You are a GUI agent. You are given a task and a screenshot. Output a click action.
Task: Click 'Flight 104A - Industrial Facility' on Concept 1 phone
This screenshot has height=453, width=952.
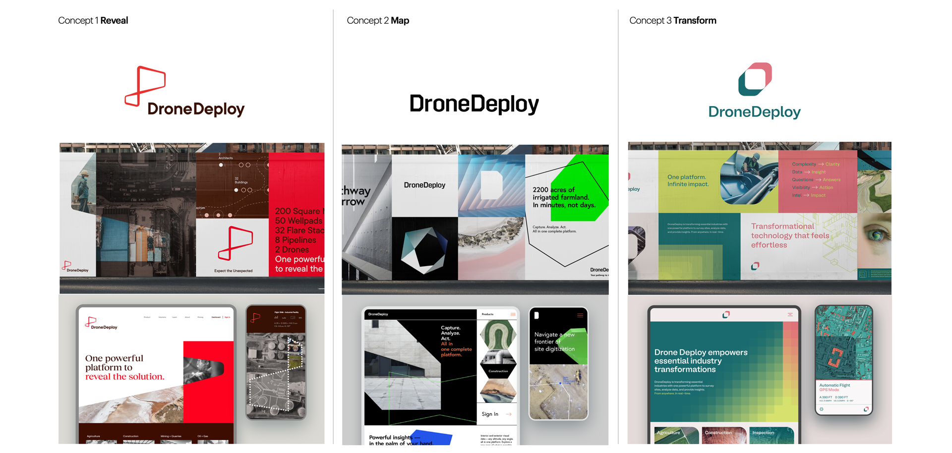287,312
